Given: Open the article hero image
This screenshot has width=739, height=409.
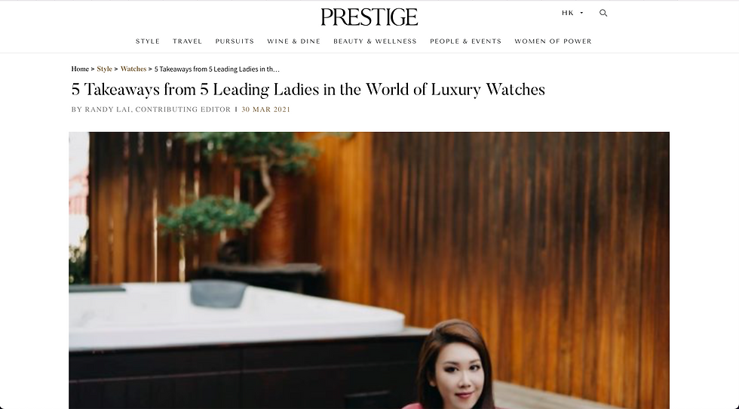Looking at the screenshot, I should point(369,270).
